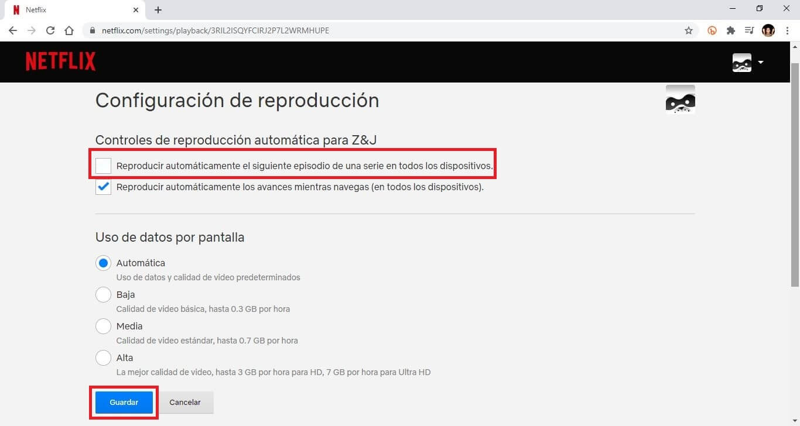Enable autoplay next episode checkbox
Viewport: 800px width, 426px height.
point(103,166)
